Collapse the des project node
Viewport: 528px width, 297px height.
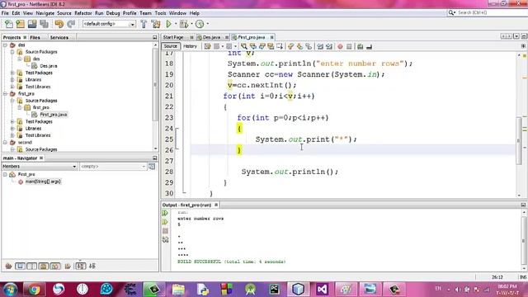[x=5, y=45]
